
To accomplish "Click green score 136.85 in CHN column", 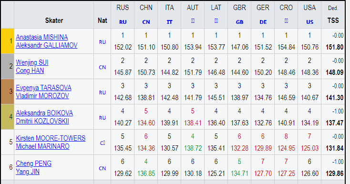I will click(x=146, y=174).
